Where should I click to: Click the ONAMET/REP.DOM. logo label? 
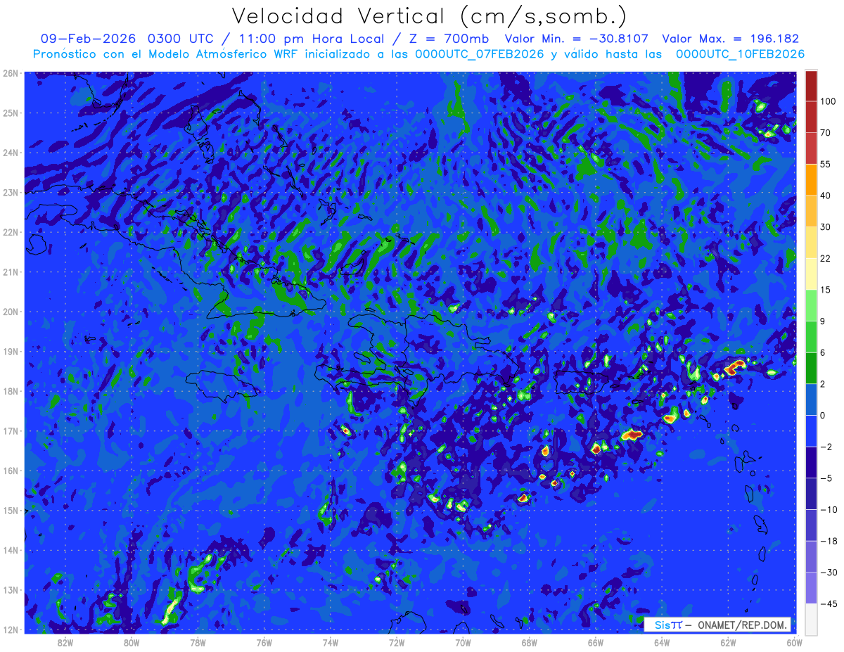coord(717,625)
